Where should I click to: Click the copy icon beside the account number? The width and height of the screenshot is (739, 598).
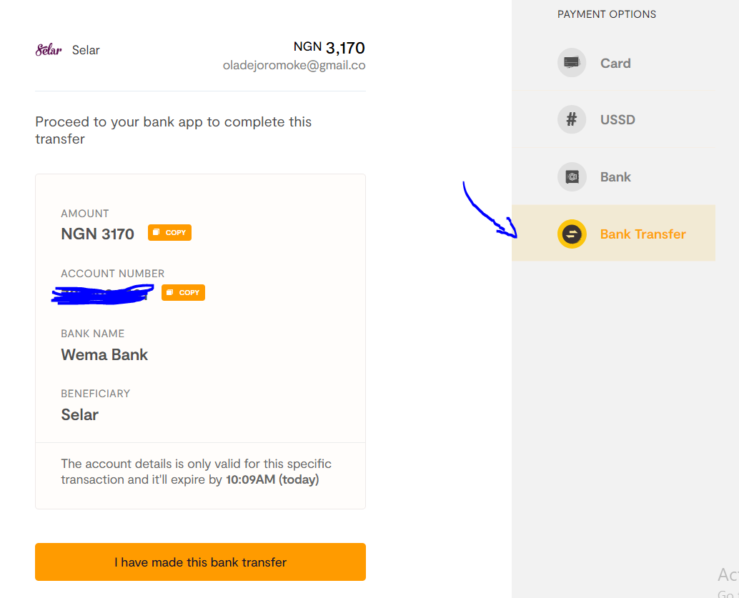click(170, 293)
